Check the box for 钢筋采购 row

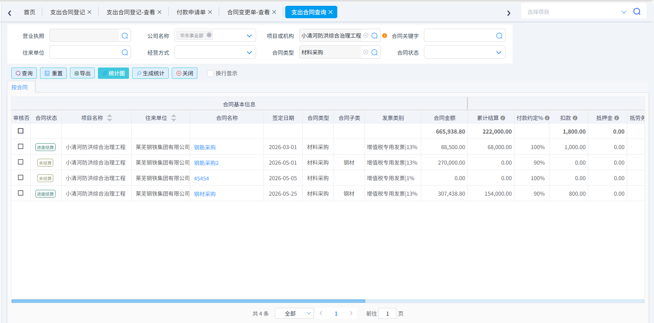pos(21,146)
